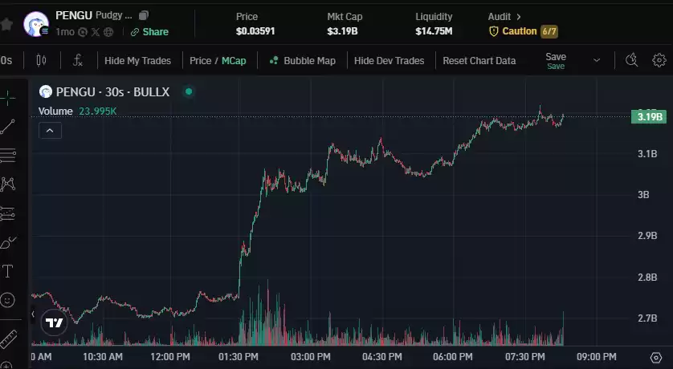Viewport: 673px width, 369px height.
Task: Collapse the indicator legend chevron
Action: click(51, 131)
